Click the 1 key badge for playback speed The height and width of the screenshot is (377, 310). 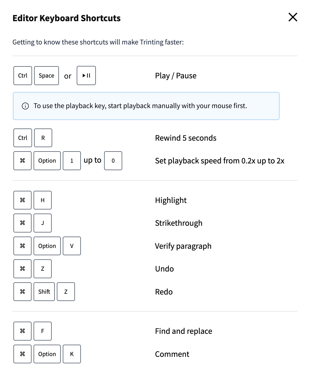click(72, 161)
